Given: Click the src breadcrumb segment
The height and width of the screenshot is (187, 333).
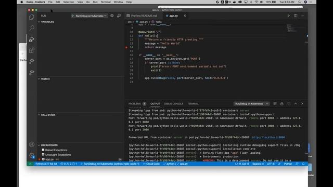Looking at the screenshot, I should [130, 22].
